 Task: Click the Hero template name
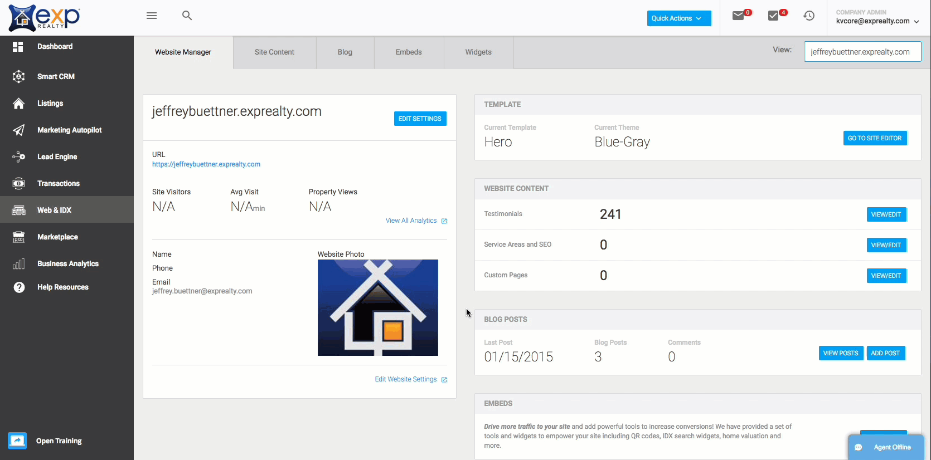coord(498,142)
